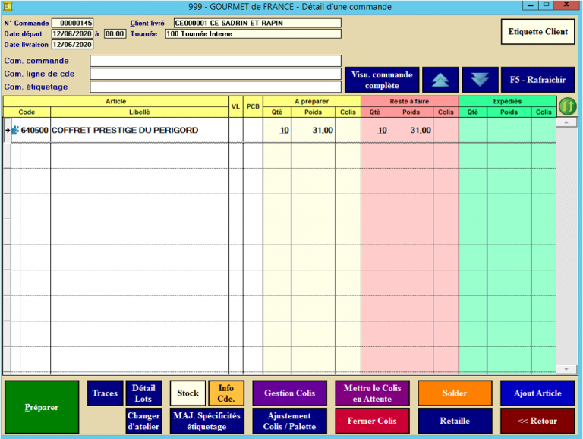Screen dimensions: 583x439
Task: Click in the Com. commande field
Action: click(215, 61)
